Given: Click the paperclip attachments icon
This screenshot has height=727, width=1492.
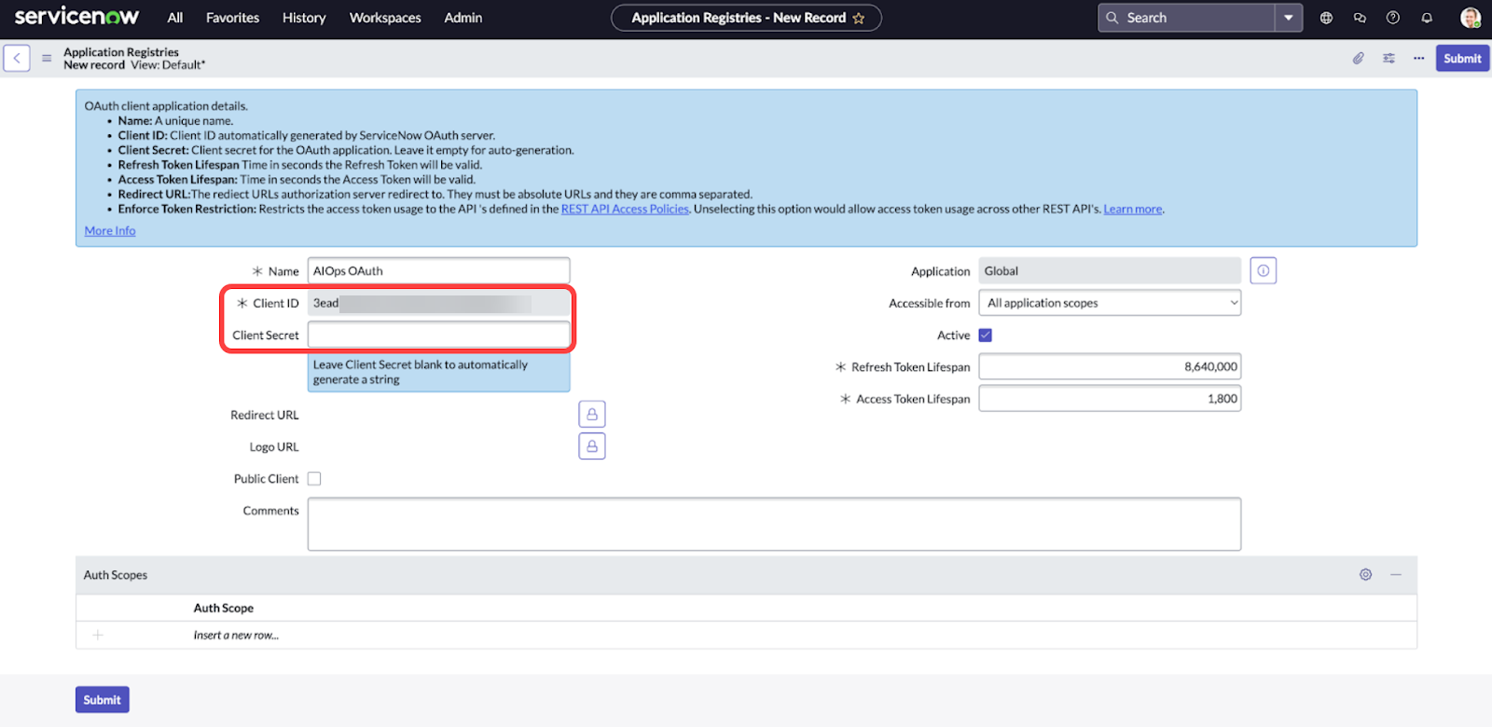Looking at the screenshot, I should 1359,58.
